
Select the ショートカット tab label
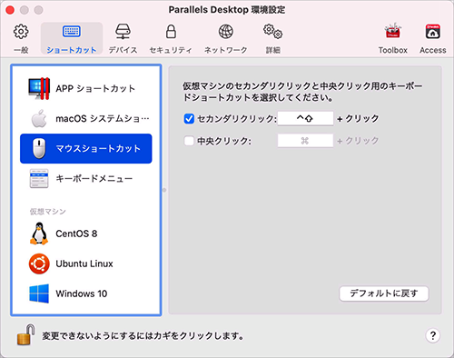(x=72, y=50)
